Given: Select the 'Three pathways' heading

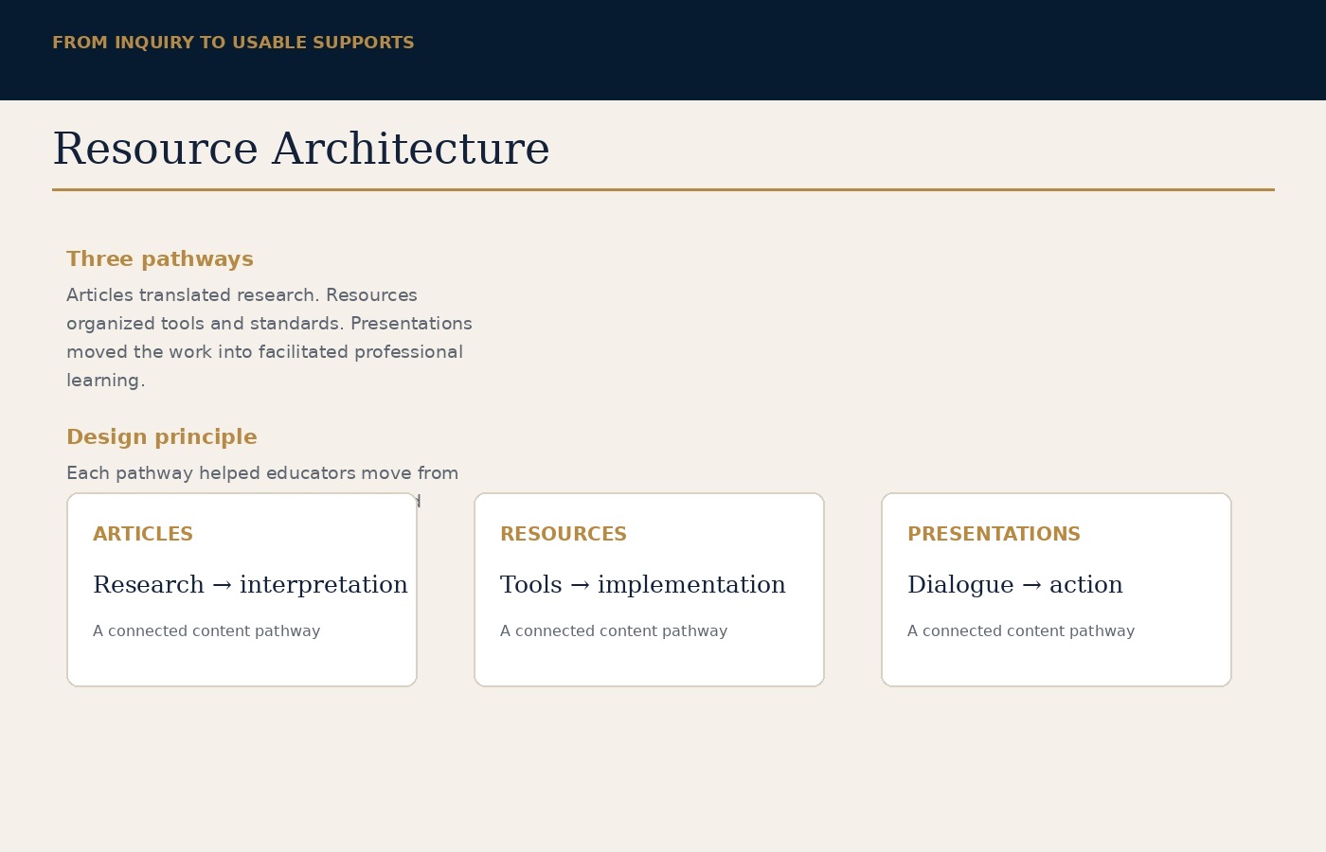Looking at the screenshot, I should (x=160, y=259).
